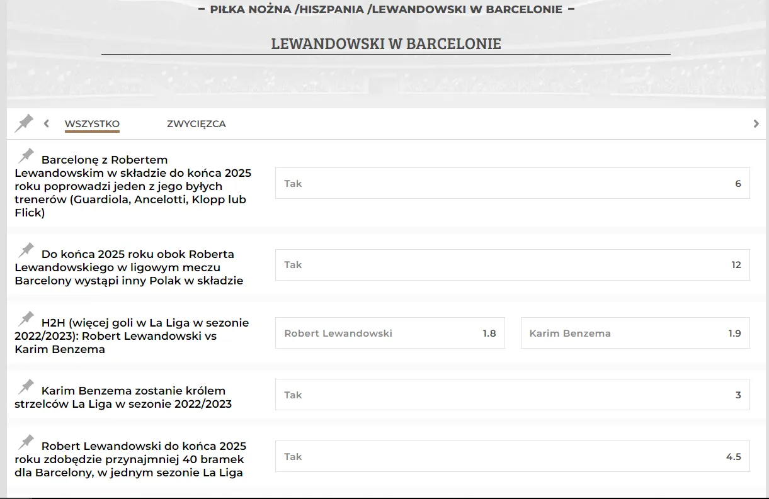Pin the 40 bramek dla Barcelony bet
Screen dimensions: 769x499
coord(26,442)
